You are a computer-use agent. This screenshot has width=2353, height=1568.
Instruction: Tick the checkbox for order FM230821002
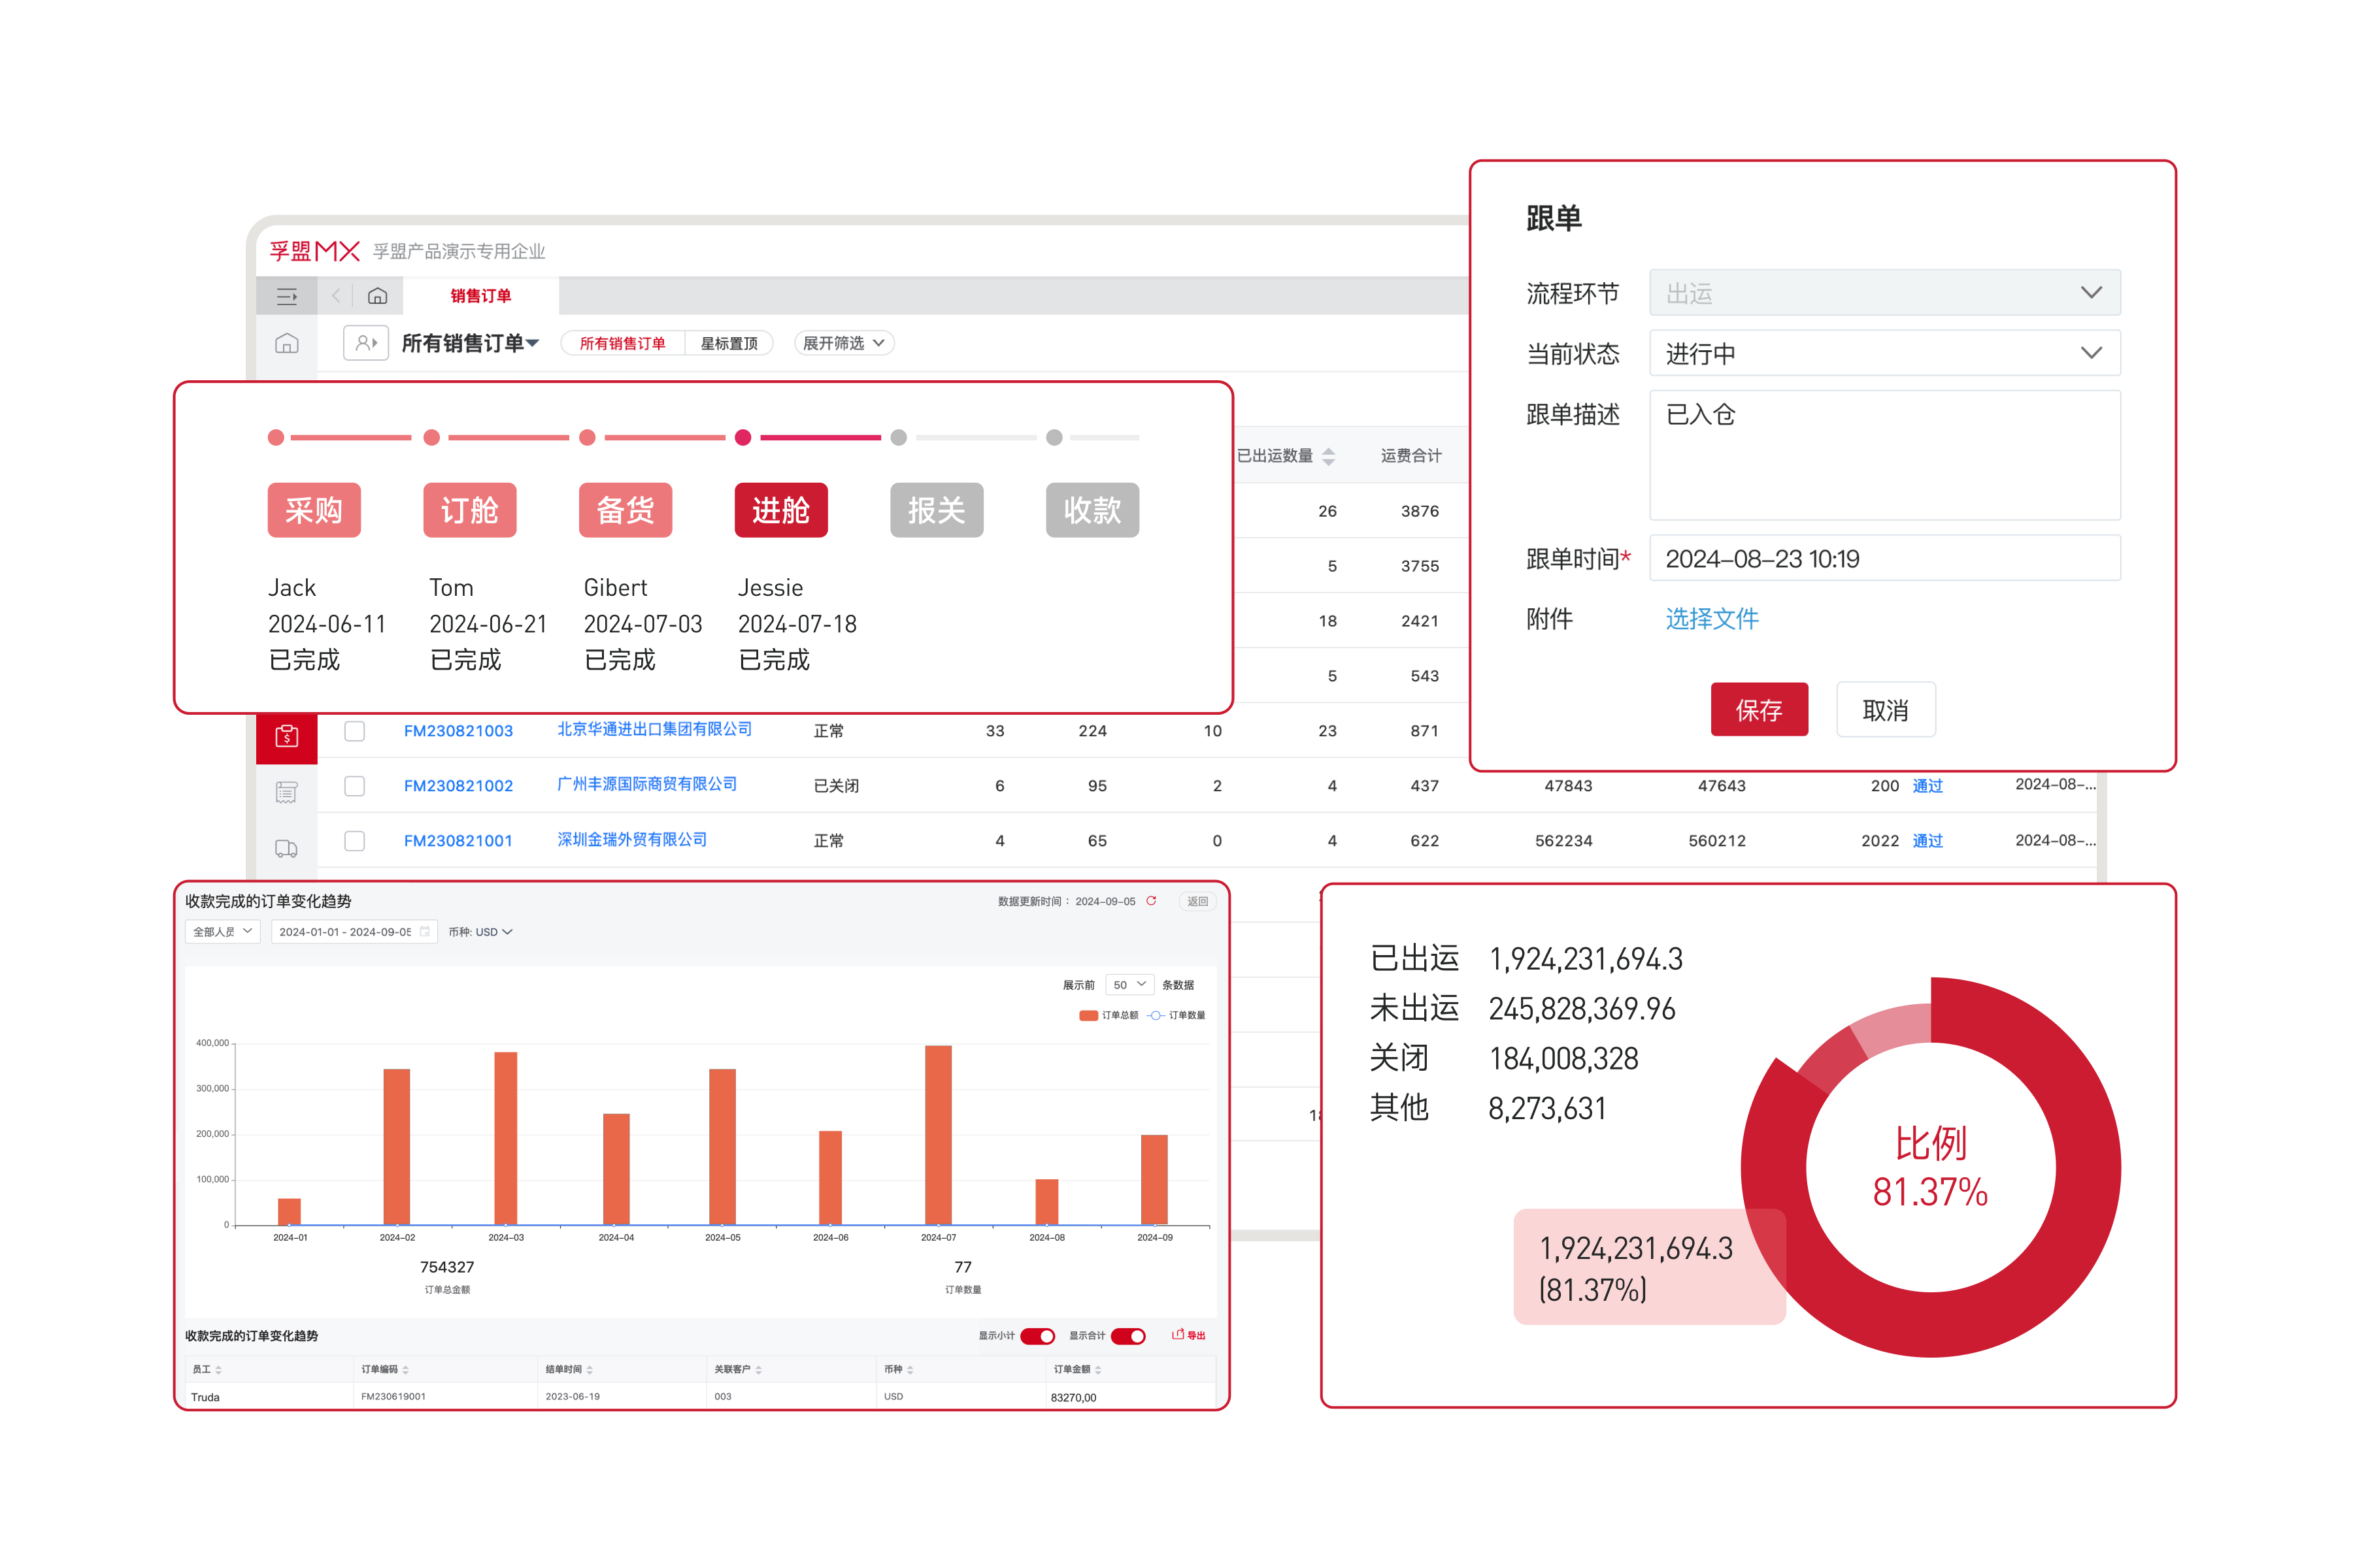click(354, 786)
